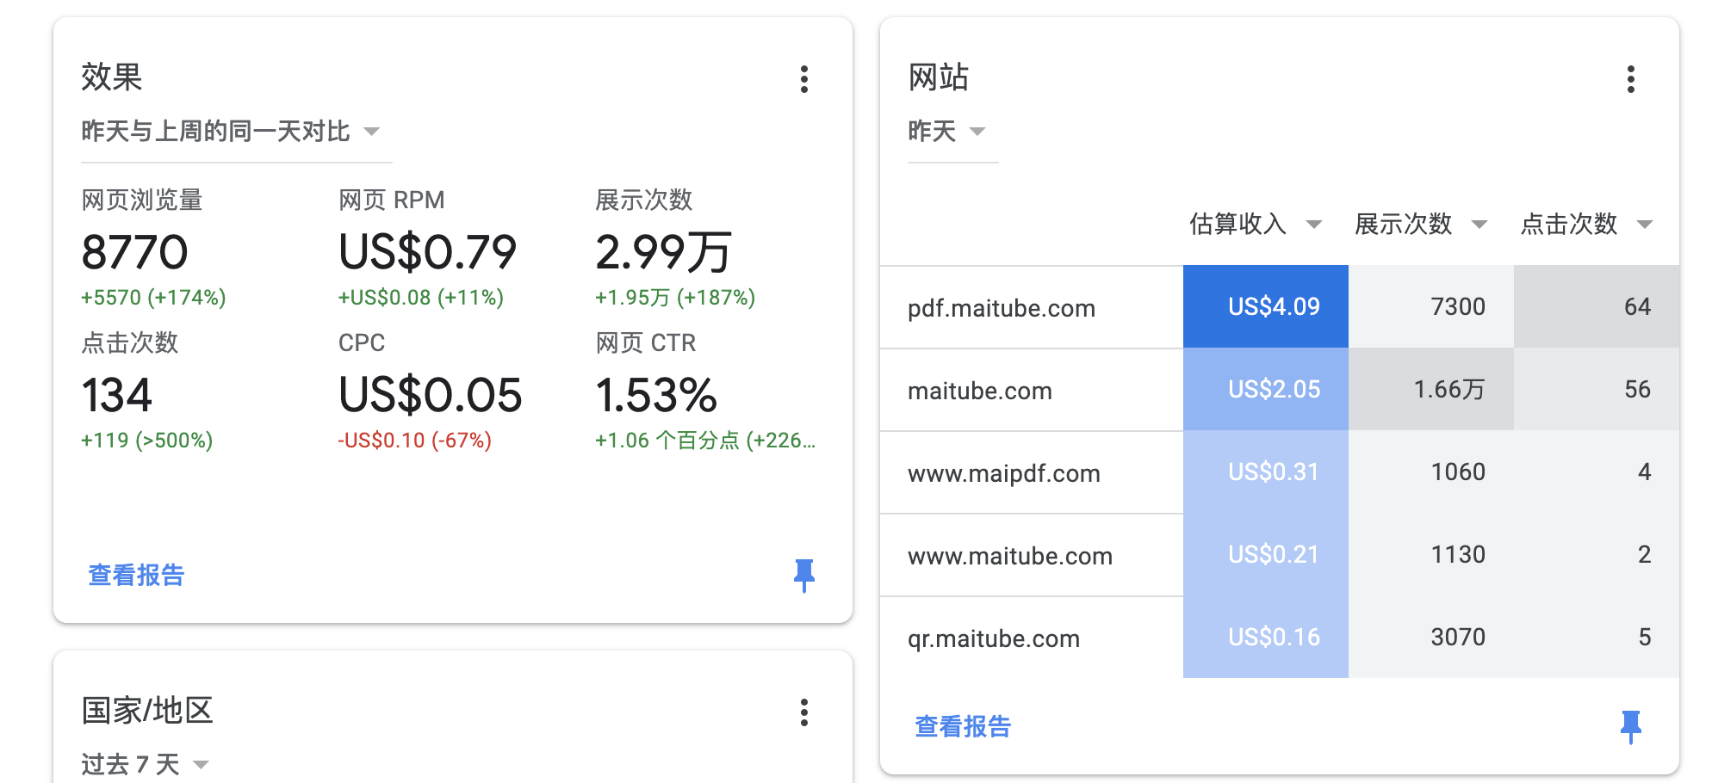Click the US$0.31 estimated revenue cell
Image resolution: width=1712 pixels, height=783 pixels.
coord(1266,472)
